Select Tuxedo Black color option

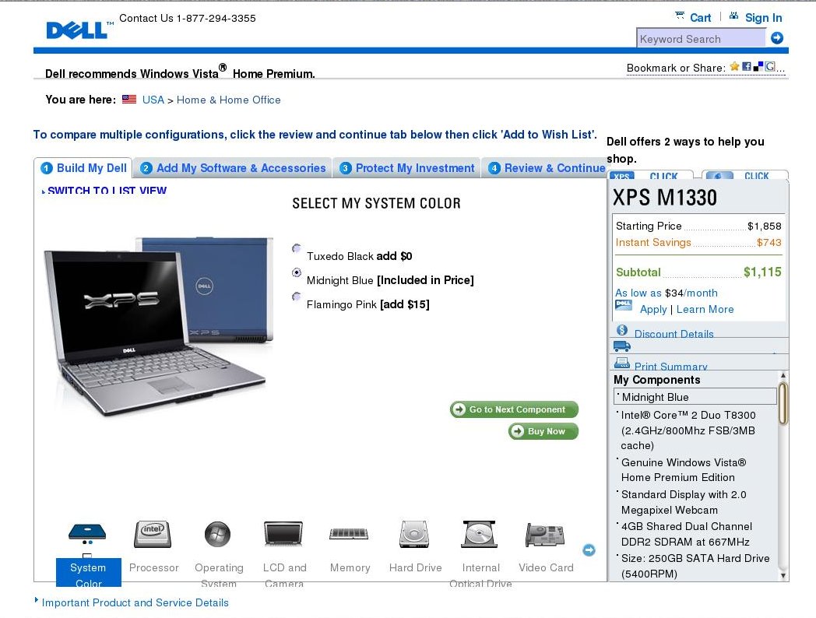[297, 248]
